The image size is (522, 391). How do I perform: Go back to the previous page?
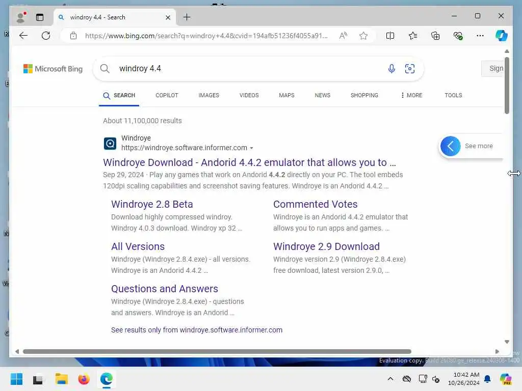pos(23,36)
